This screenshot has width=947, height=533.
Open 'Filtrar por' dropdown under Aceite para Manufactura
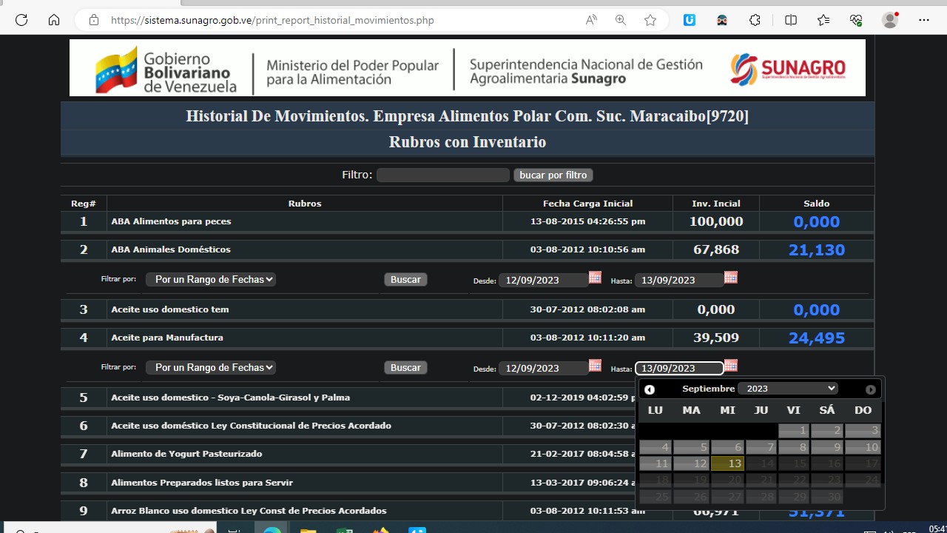211,367
